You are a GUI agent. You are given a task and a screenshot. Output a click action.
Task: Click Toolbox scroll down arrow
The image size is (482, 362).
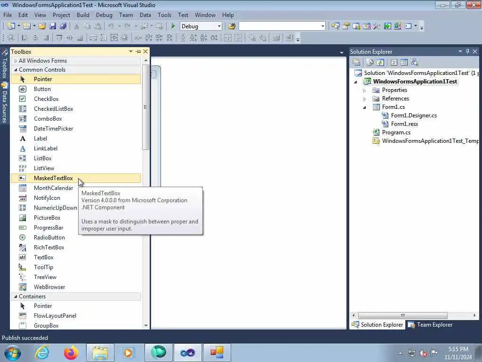pos(146,325)
